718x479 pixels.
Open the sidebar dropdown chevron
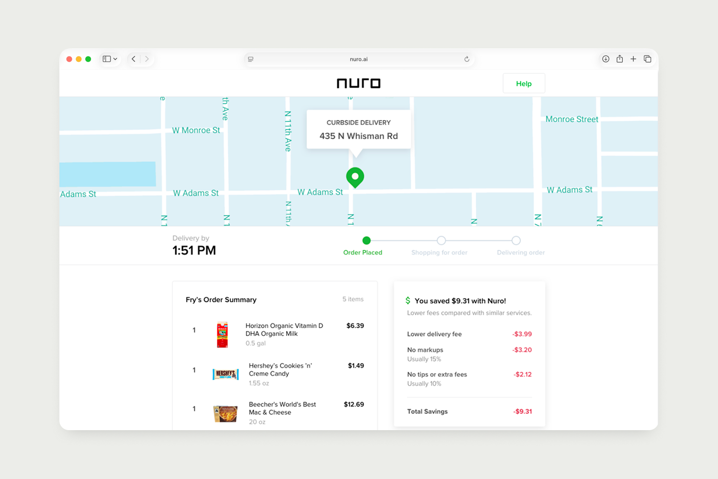[x=115, y=59]
